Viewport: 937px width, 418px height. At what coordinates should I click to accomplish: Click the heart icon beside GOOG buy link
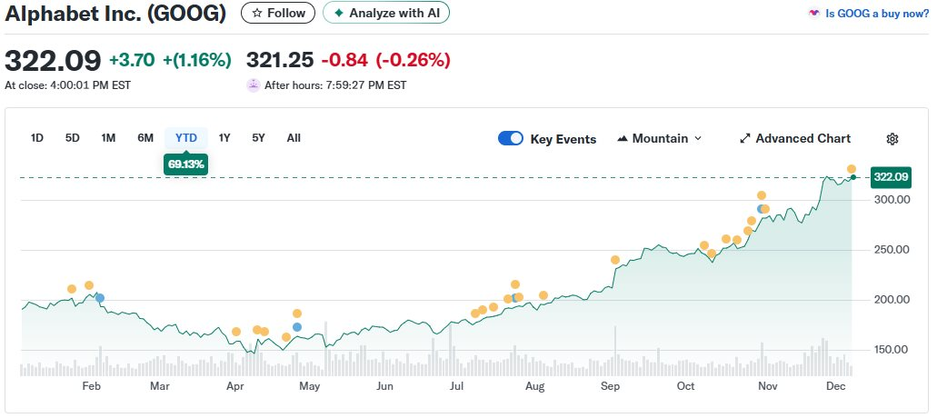tap(814, 14)
